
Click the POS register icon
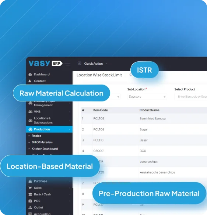pos(30,201)
